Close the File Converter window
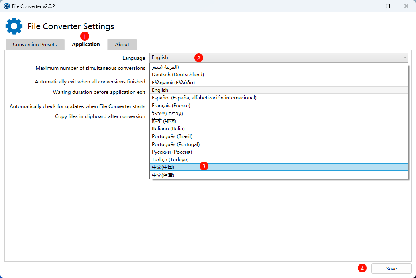Screen dimensions: 416x278 tap(406, 6)
